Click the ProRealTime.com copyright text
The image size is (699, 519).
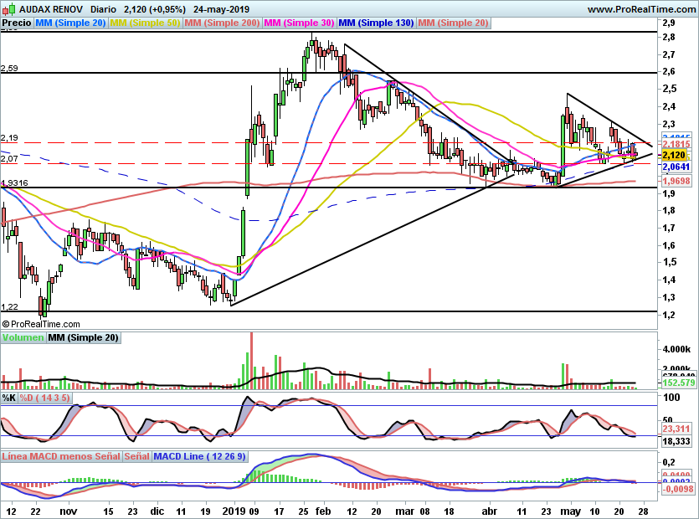pos(41,324)
